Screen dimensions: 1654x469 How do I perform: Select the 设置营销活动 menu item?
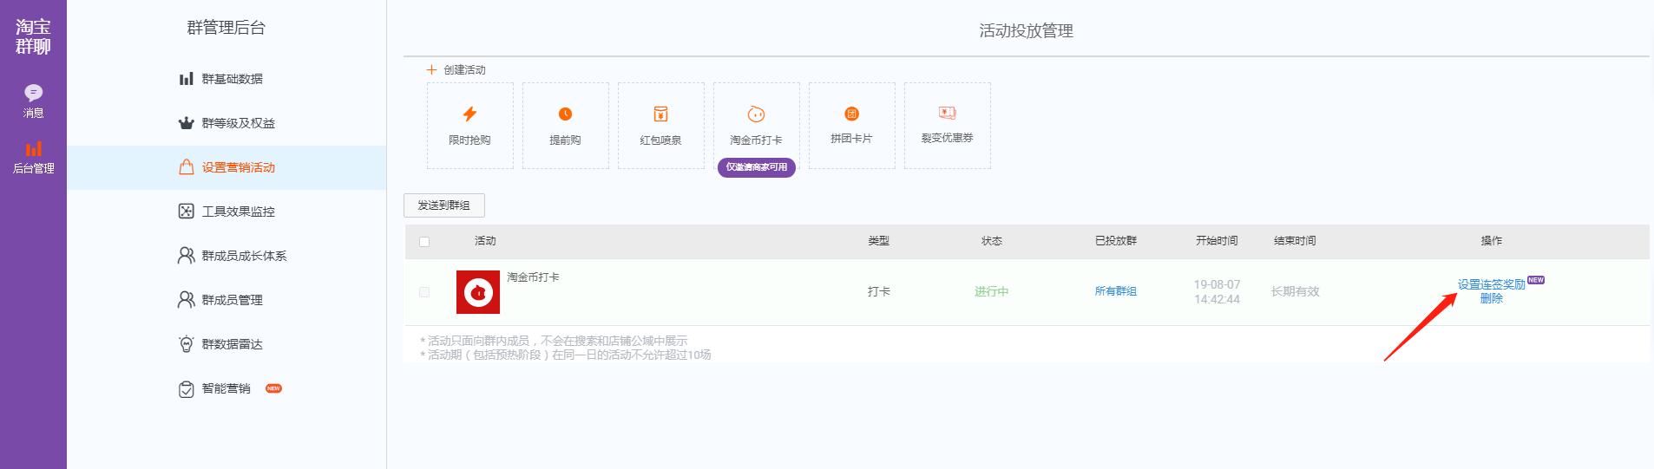(x=226, y=167)
